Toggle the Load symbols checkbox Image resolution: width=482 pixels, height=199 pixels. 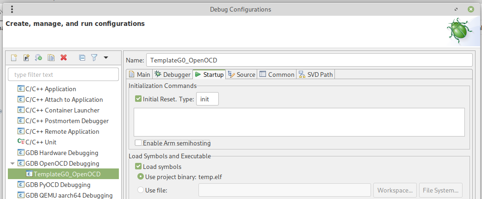pyautogui.click(x=138, y=167)
